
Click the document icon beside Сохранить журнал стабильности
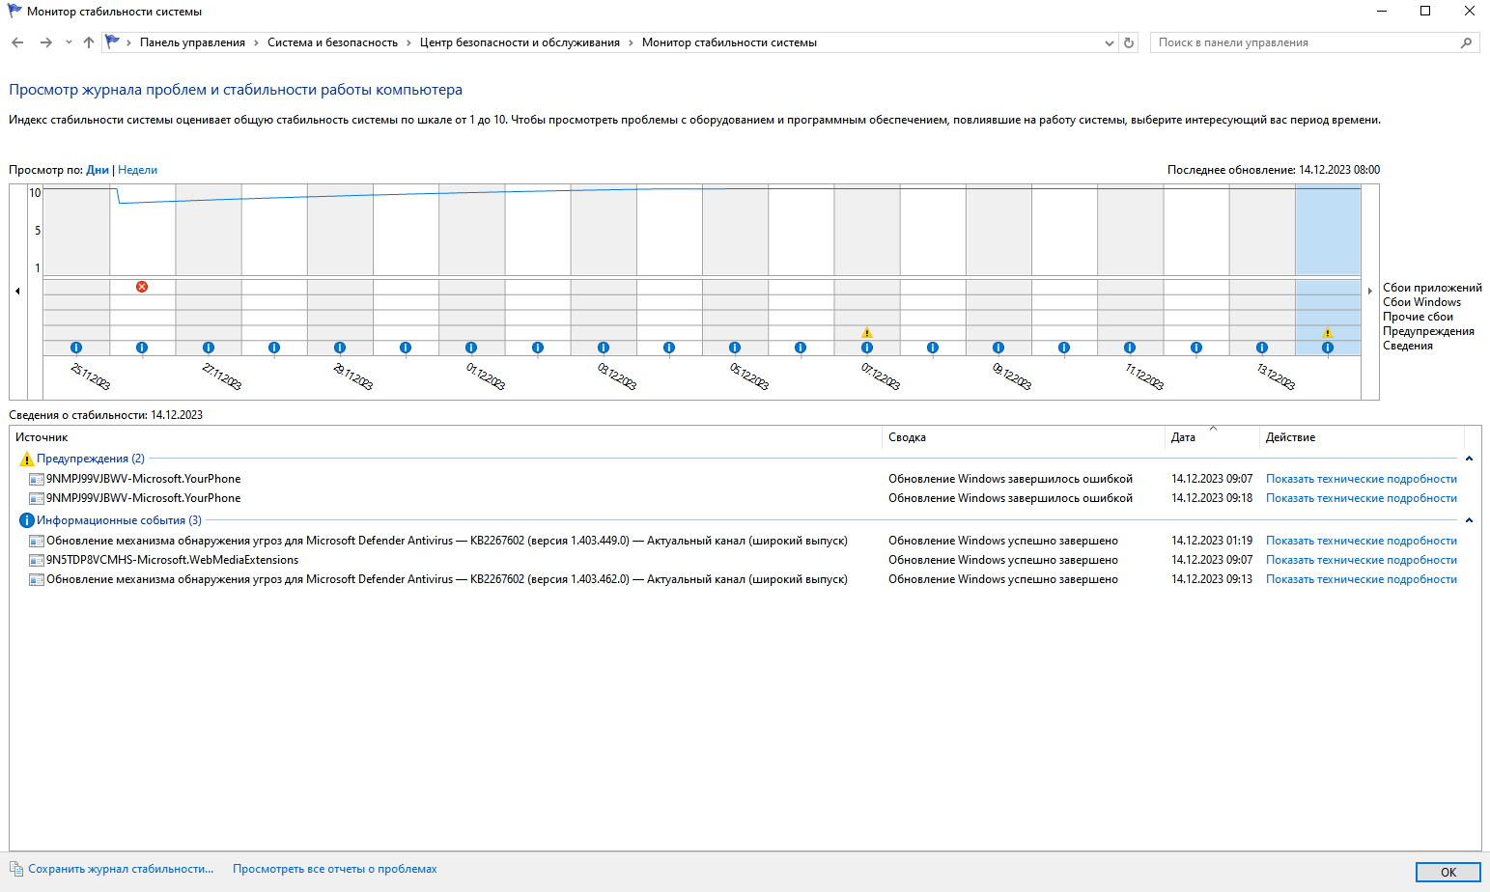click(x=16, y=869)
